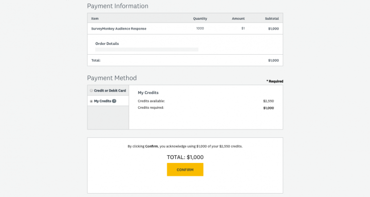Viewport: 370px width, 197px height.
Task: Click the Credits required label
Action: pyautogui.click(x=150, y=107)
